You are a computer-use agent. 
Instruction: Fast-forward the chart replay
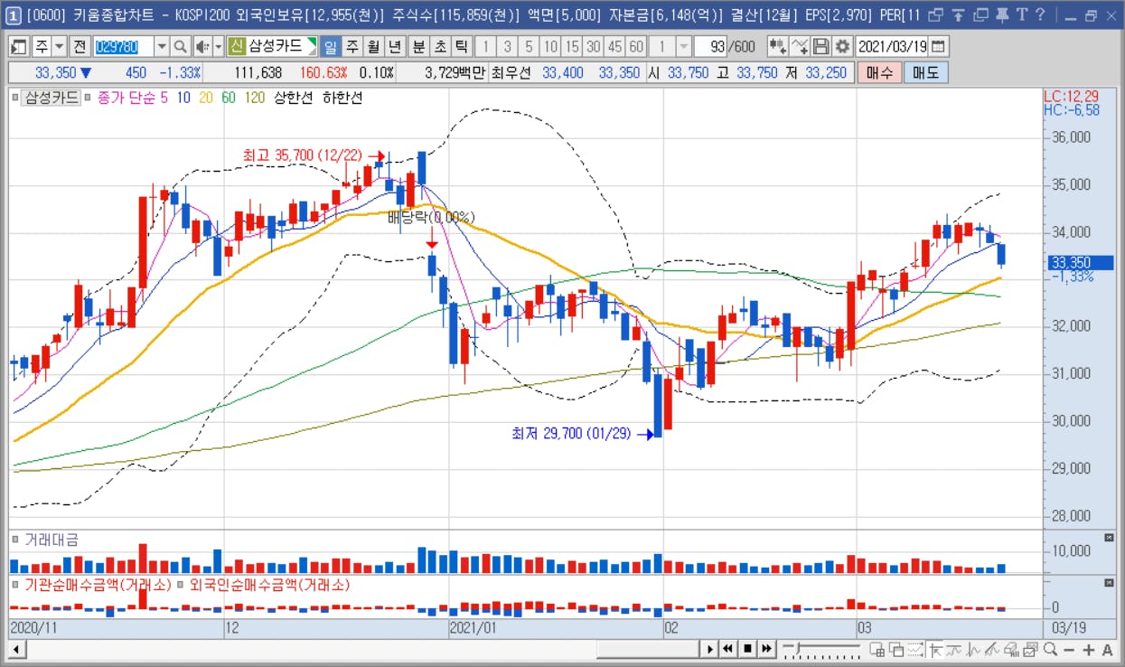pos(766,649)
